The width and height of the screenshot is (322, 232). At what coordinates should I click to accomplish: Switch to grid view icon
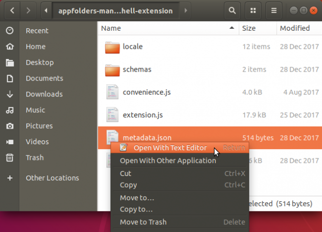tap(253, 11)
